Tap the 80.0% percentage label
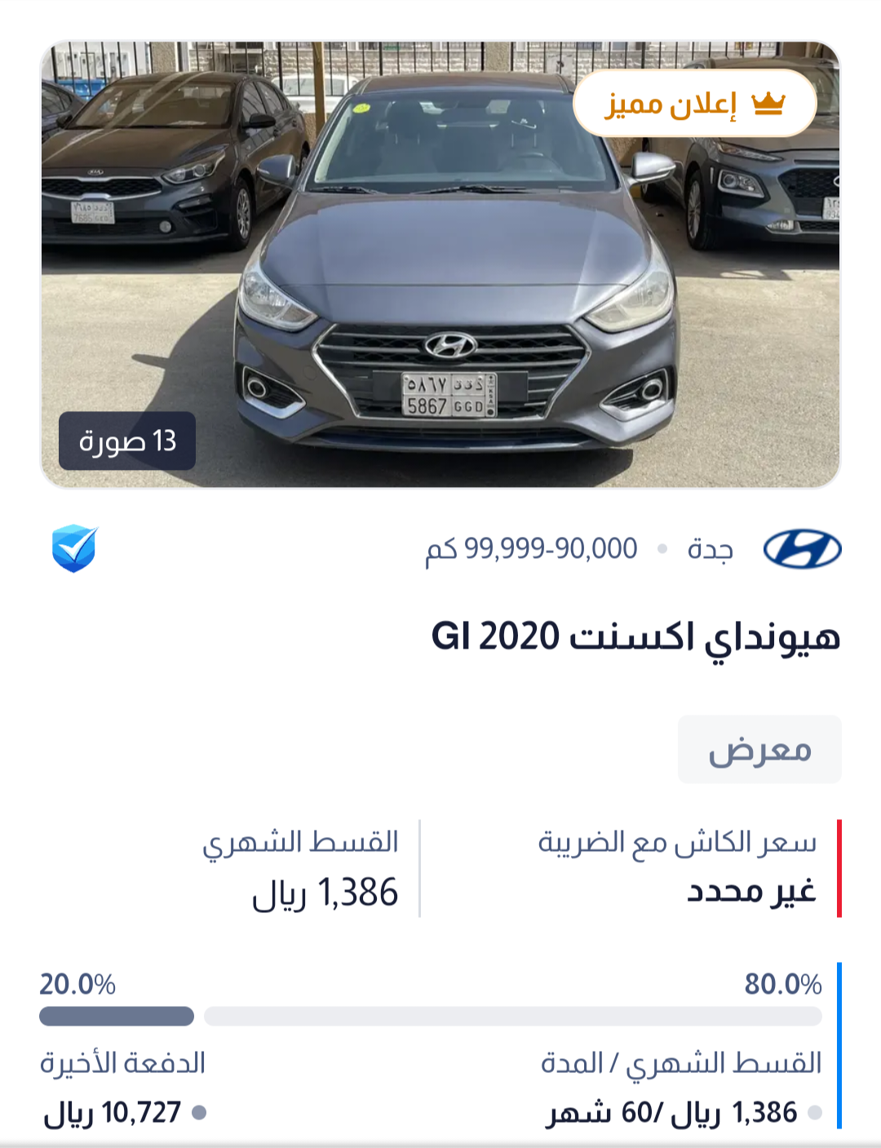This screenshot has width=881, height=1148. (x=783, y=984)
